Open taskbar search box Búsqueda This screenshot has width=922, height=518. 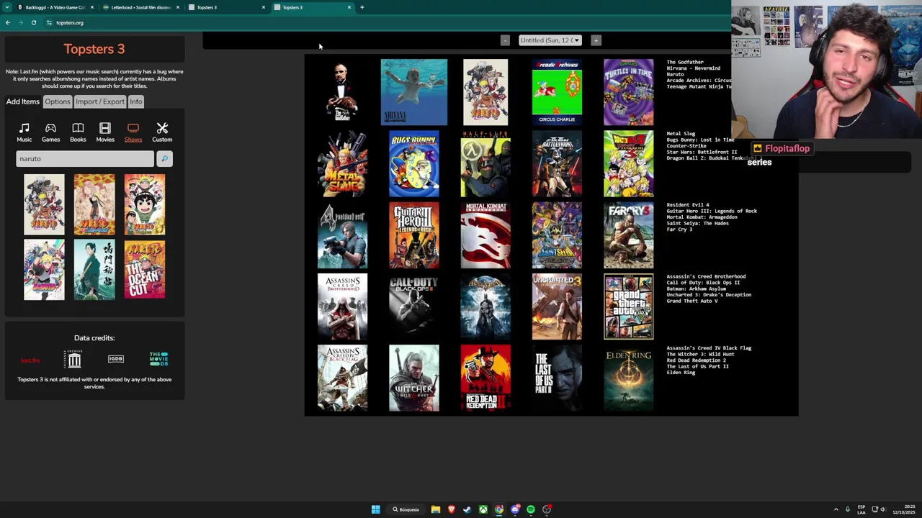406,509
